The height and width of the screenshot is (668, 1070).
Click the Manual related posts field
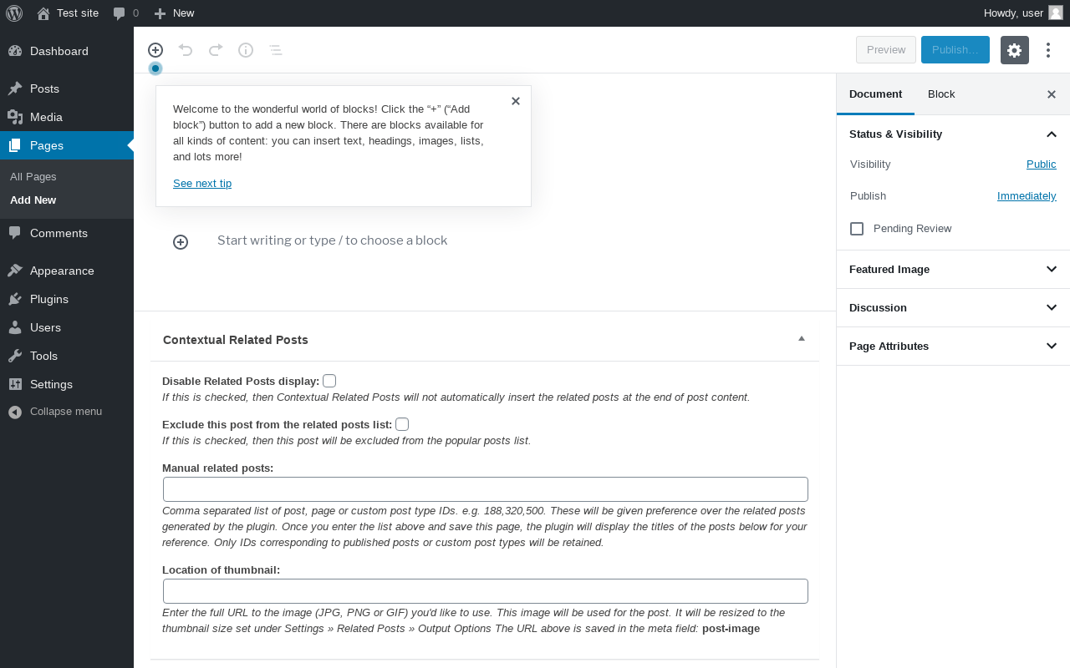coord(485,489)
